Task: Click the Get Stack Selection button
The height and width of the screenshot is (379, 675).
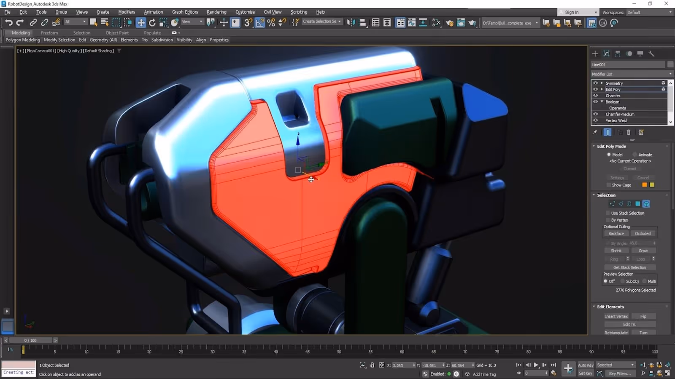Action: pyautogui.click(x=629, y=267)
